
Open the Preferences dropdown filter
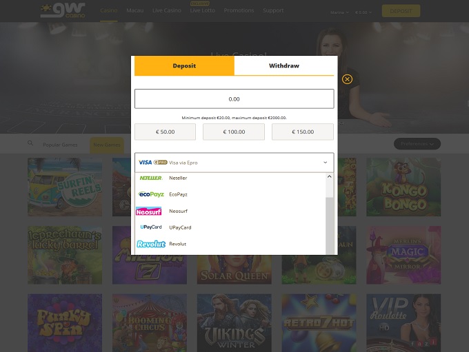click(417, 144)
